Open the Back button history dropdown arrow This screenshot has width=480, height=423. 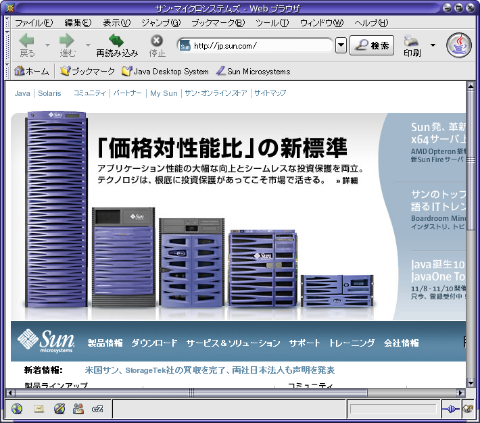point(47,45)
